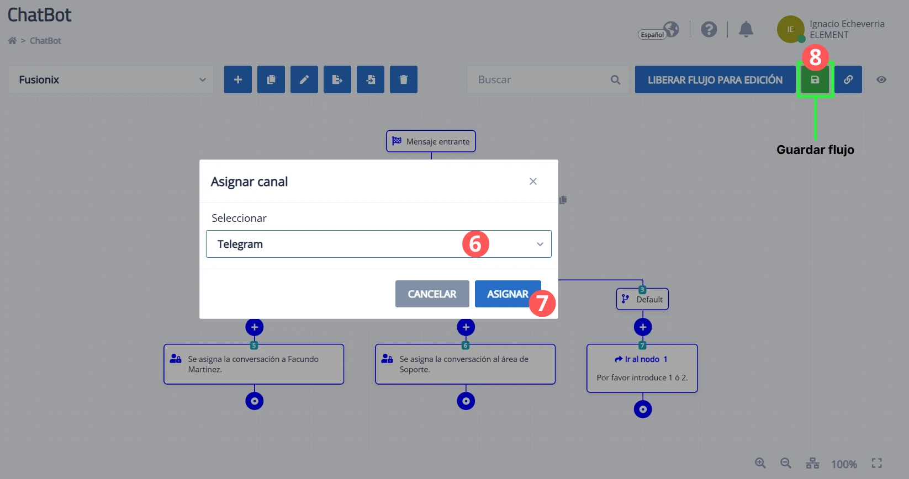Toggle the eye preview icon
The width and height of the screenshot is (909, 479).
[x=881, y=79]
